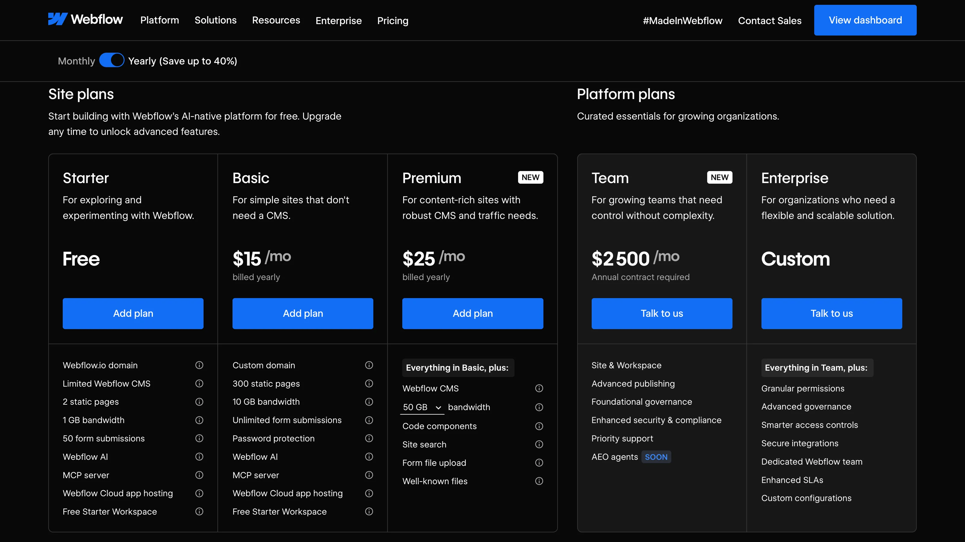
Task: Click Foundational governance feature text
Action: pos(642,402)
